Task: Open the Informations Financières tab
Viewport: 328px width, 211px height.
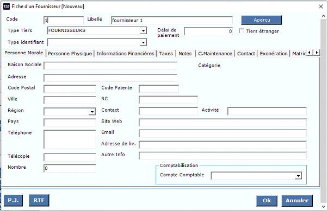Action: [x=125, y=54]
